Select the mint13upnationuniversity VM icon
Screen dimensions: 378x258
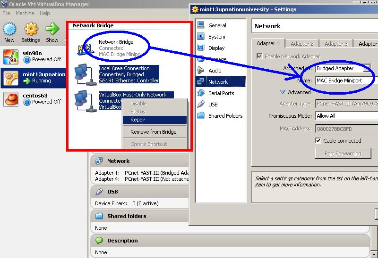tap(10, 78)
